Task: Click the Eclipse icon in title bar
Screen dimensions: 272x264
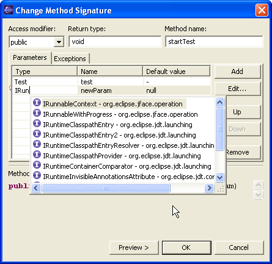Action: (9, 10)
